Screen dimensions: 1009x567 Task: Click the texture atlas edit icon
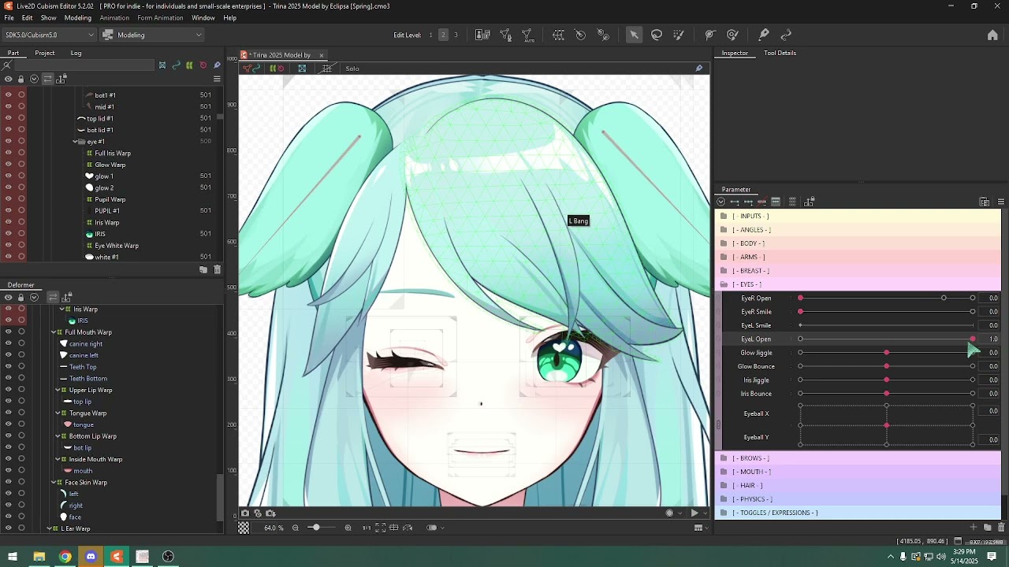point(482,35)
